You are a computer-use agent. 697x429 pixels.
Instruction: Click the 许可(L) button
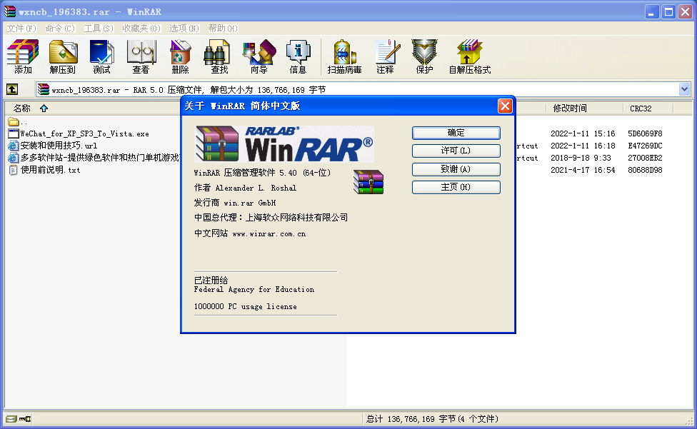[x=456, y=151]
